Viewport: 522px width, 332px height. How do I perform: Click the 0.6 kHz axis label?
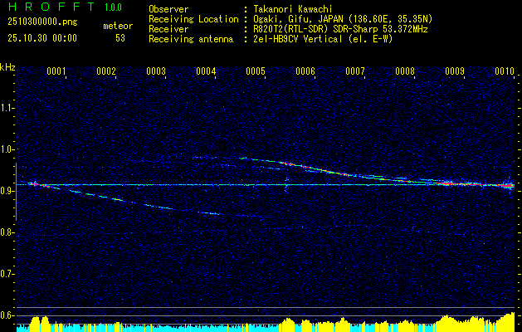(x=7, y=315)
